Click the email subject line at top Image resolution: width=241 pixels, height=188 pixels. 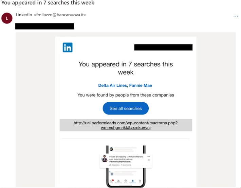coord(48,3)
